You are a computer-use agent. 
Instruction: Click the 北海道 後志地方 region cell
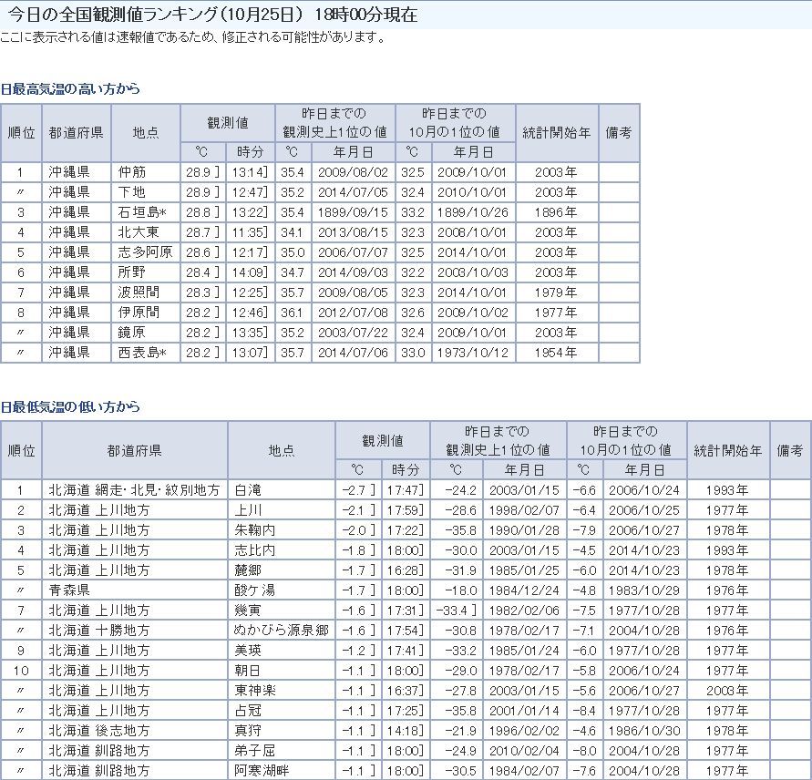coord(99,731)
